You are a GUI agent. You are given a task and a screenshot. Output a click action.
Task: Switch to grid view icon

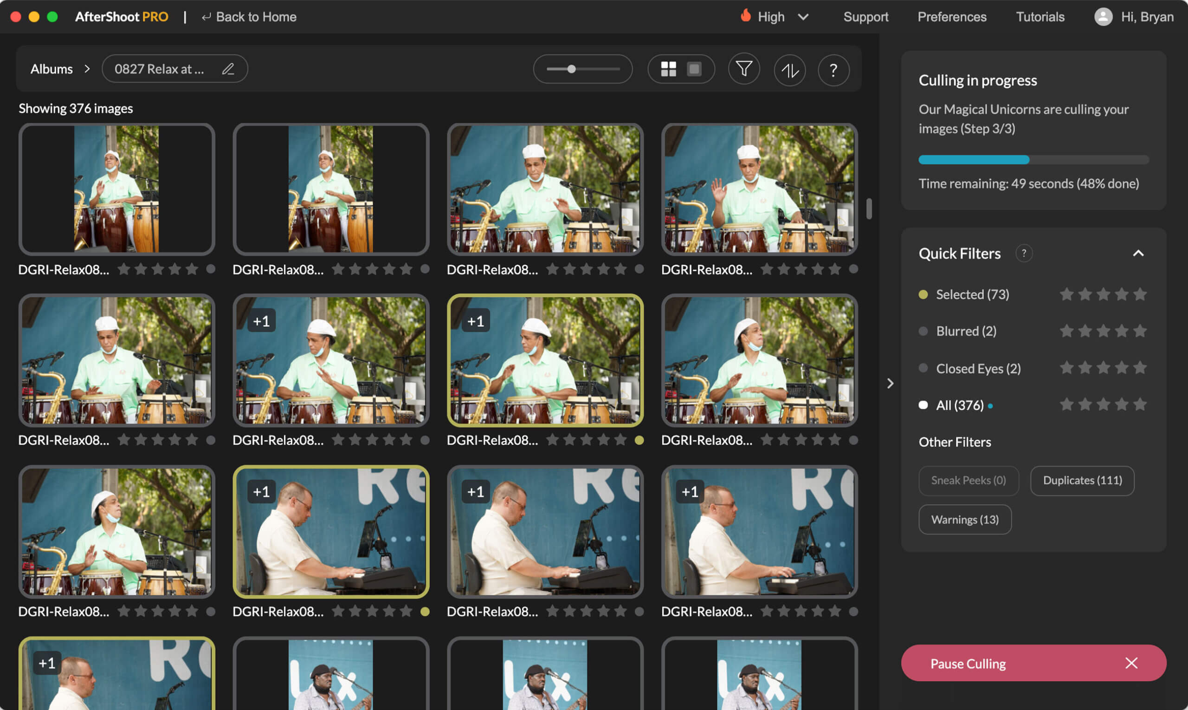[668, 69]
